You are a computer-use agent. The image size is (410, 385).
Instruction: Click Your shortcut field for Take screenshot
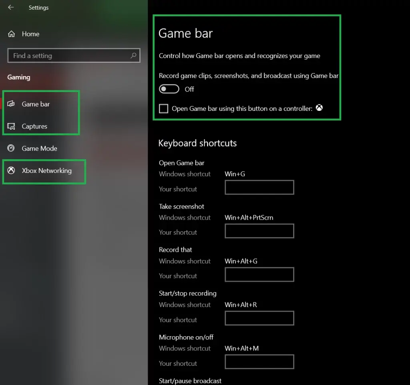[x=259, y=231]
